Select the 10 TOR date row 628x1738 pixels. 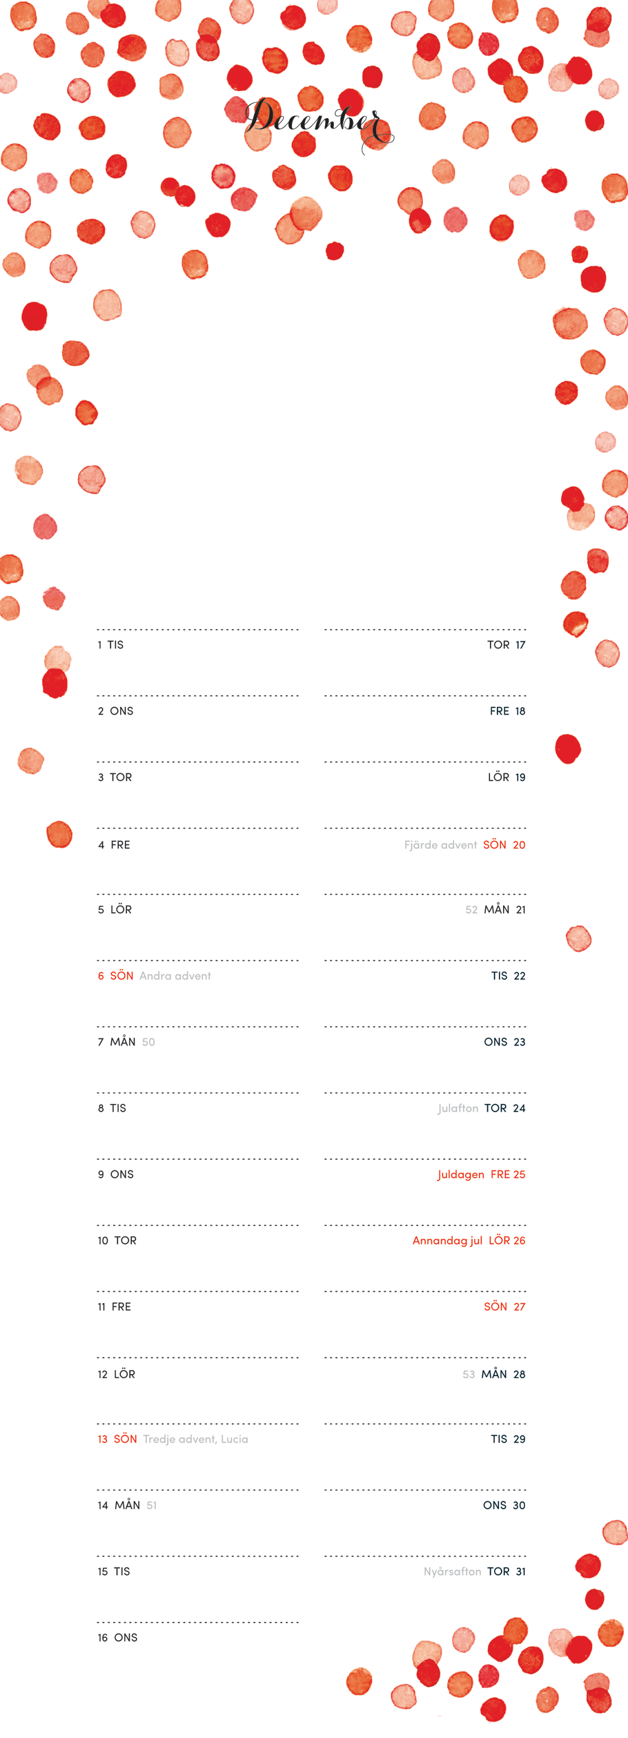pos(117,1240)
